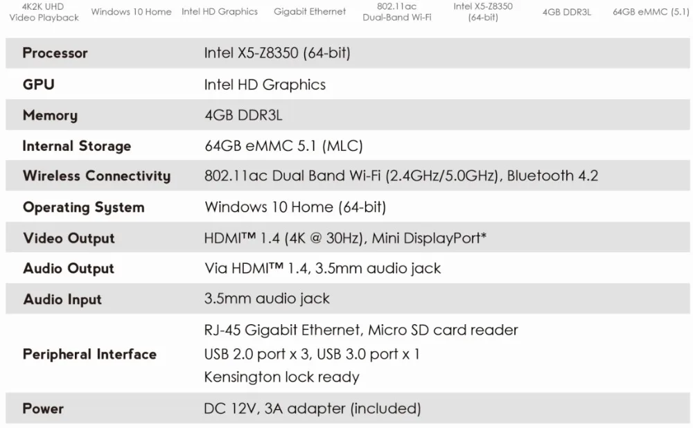Viewport: 693px width, 428px height.
Task: Select the Kensington lock ready text
Action: (281, 377)
